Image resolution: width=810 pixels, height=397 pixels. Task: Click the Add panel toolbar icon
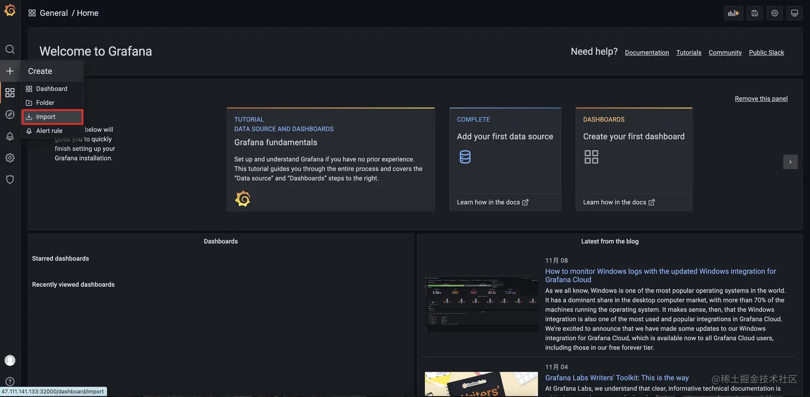coord(733,13)
